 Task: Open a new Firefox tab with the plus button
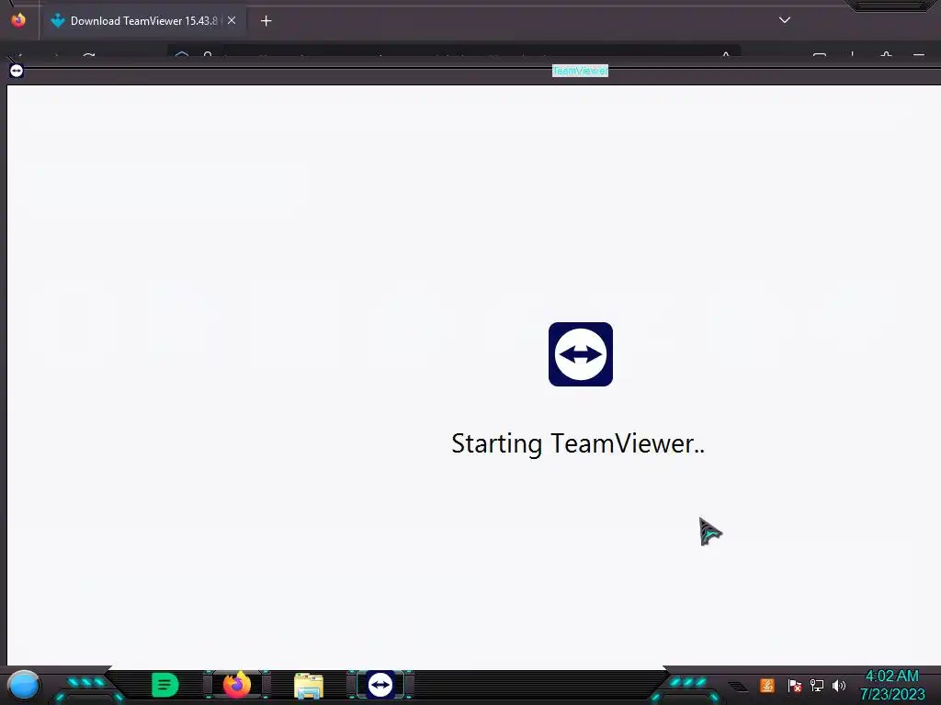click(x=266, y=21)
